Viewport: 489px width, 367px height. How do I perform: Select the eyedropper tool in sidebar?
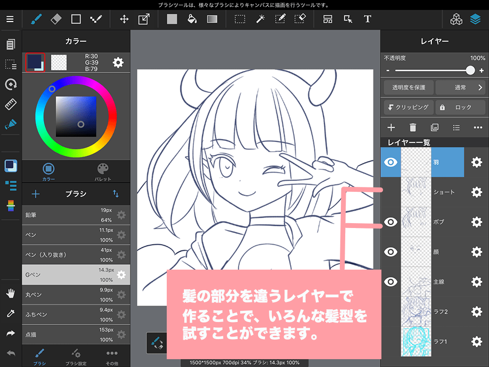coord(11,313)
